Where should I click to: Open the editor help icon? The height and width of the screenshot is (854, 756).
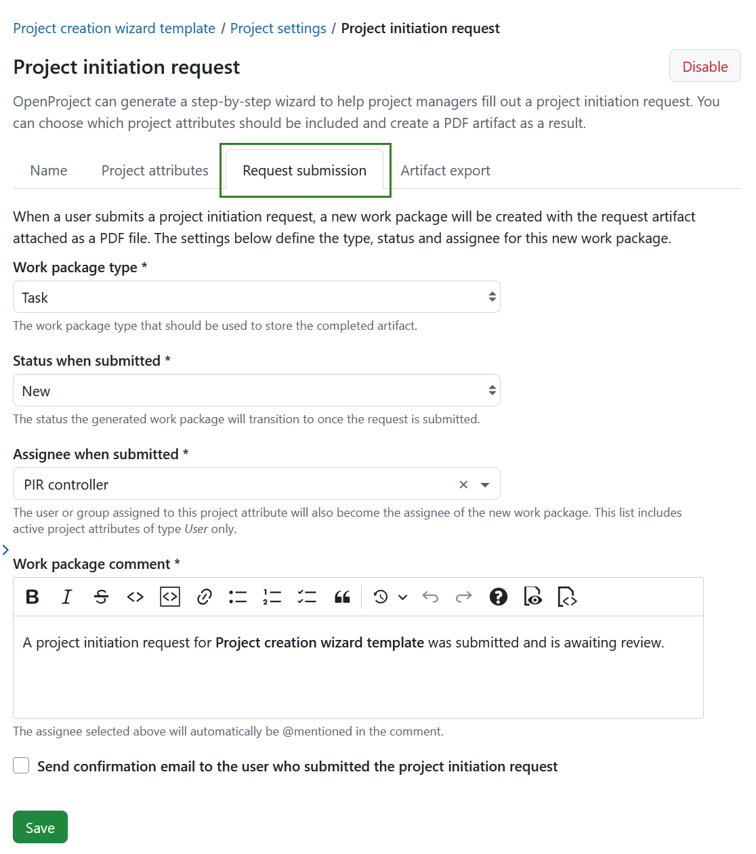point(499,597)
